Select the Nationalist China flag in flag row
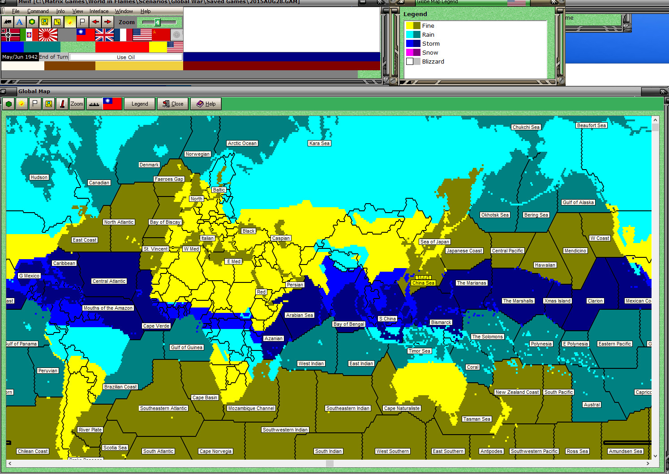Screen dimensions: 669x474 (x=86, y=35)
